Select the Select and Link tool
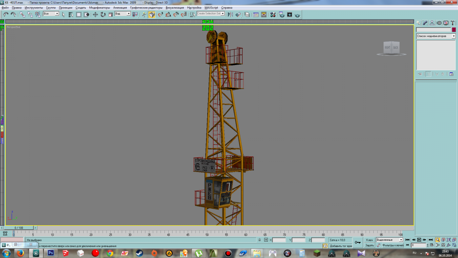The height and width of the screenshot is (258, 458). [x=23, y=15]
